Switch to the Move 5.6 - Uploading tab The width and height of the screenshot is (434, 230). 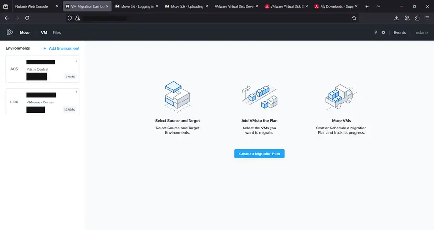187,6
